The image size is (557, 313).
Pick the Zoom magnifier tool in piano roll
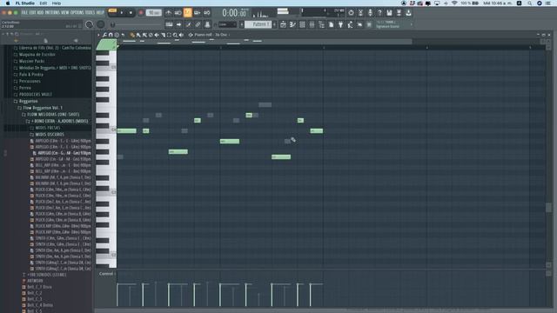coord(175,35)
